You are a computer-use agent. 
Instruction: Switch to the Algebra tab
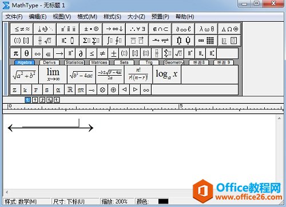click(x=25, y=63)
